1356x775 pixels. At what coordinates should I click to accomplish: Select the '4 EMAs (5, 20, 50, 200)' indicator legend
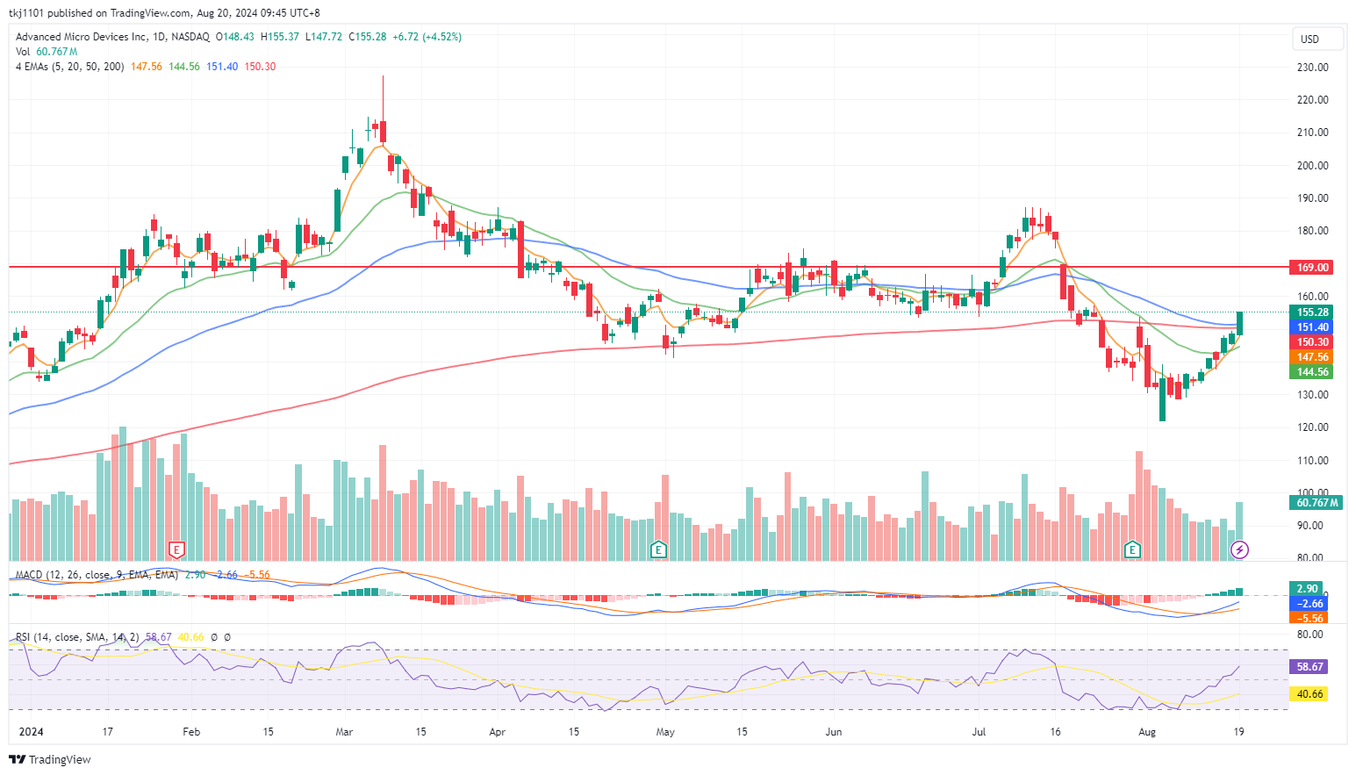(x=70, y=67)
